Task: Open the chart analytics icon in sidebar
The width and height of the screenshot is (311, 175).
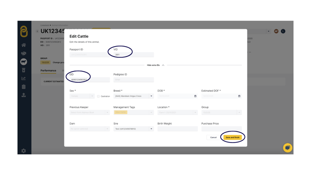Action: (24, 78)
